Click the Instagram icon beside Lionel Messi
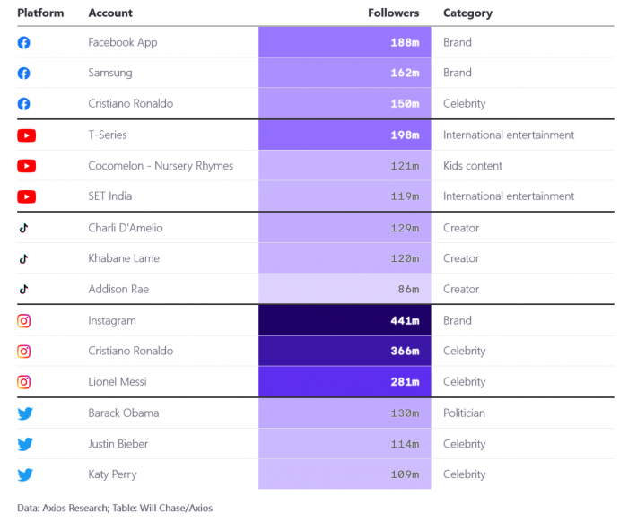 [x=24, y=382]
